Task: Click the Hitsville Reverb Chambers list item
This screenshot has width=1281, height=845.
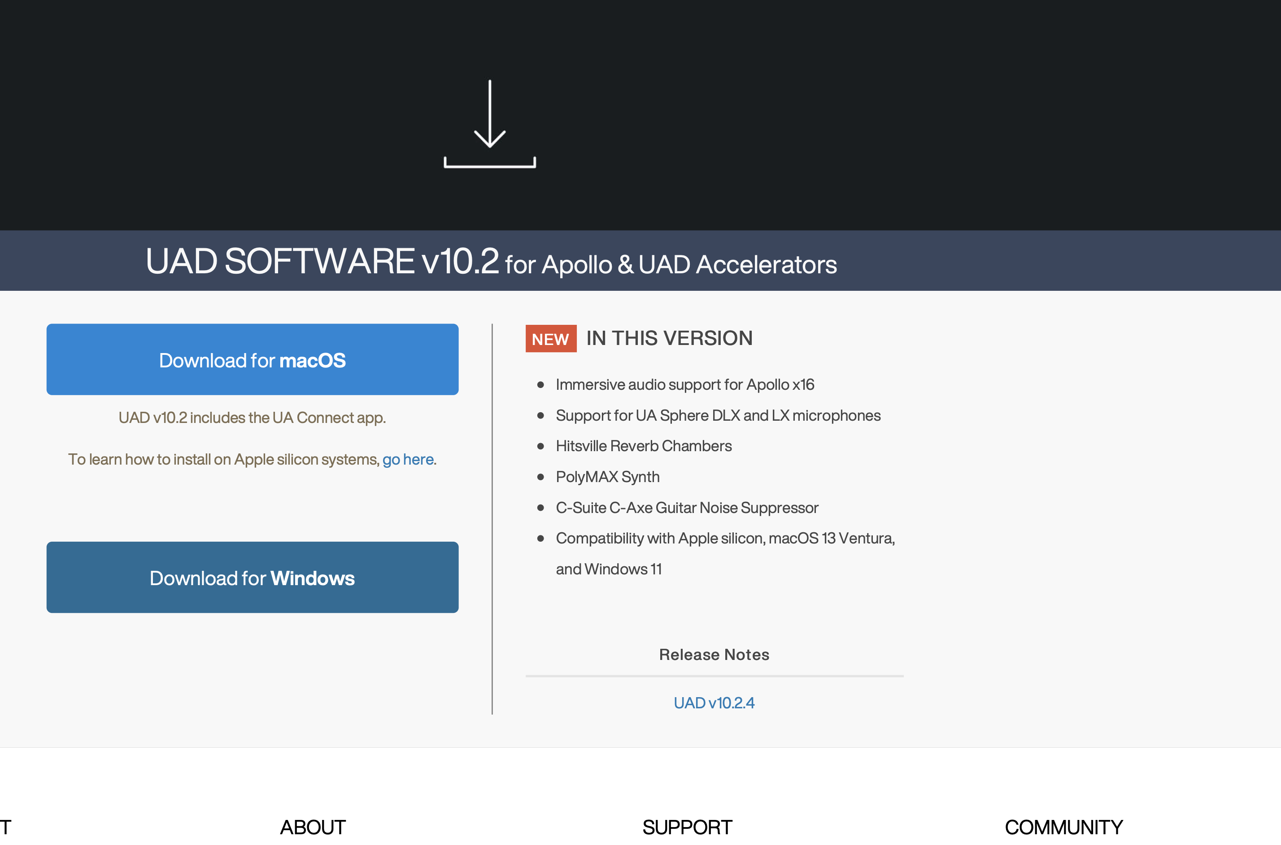Action: click(644, 446)
